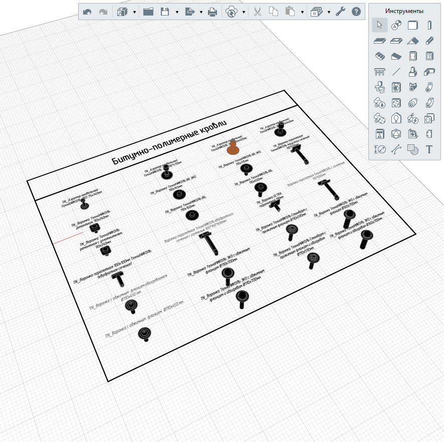
Task: Select the diagonal Line tool
Action: click(396, 72)
